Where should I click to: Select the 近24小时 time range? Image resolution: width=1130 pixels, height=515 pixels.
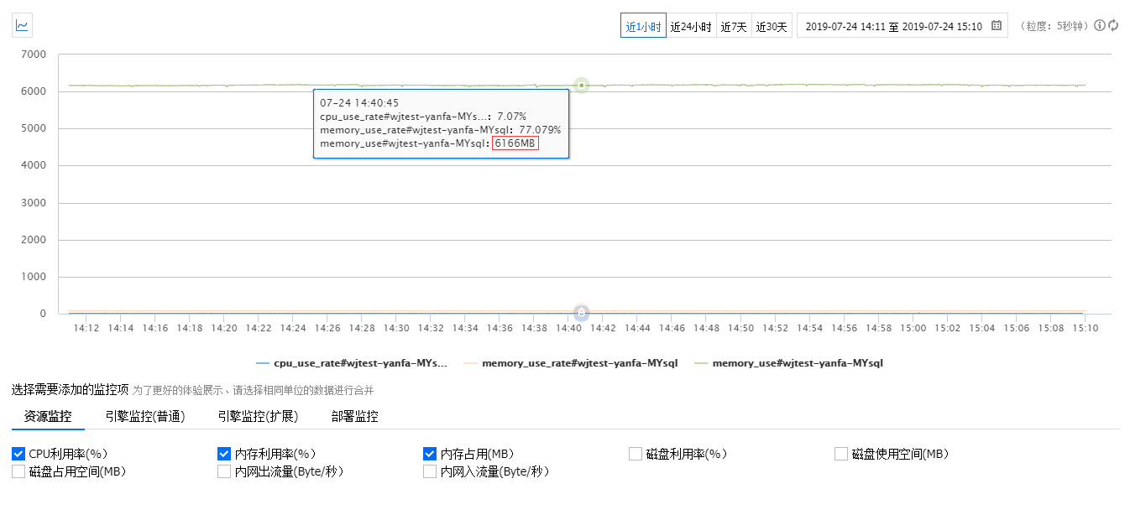click(x=691, y=26)
